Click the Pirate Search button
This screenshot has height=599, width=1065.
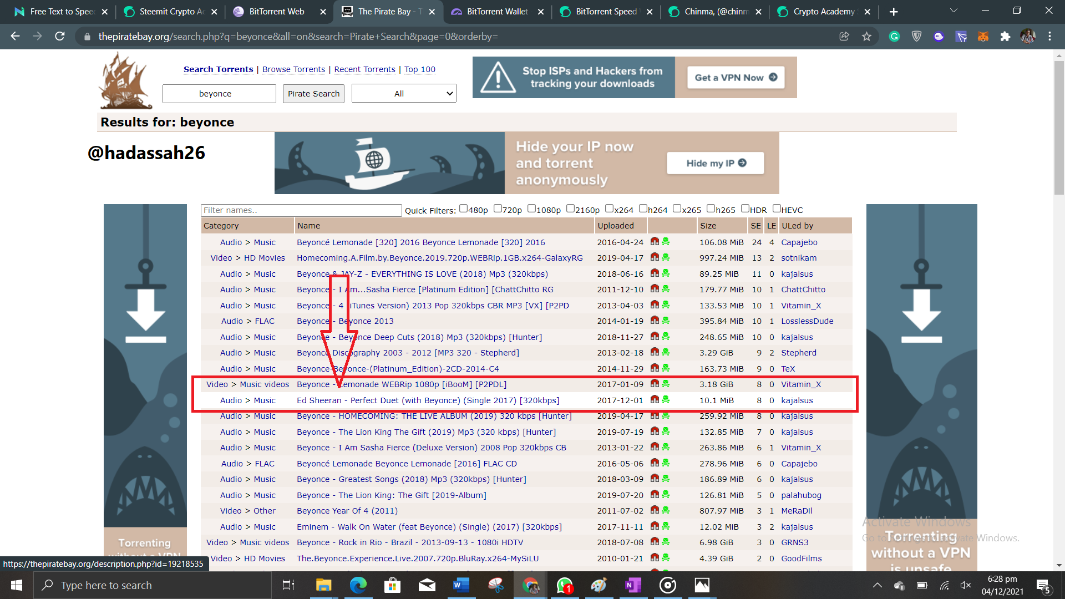(313, 93)
